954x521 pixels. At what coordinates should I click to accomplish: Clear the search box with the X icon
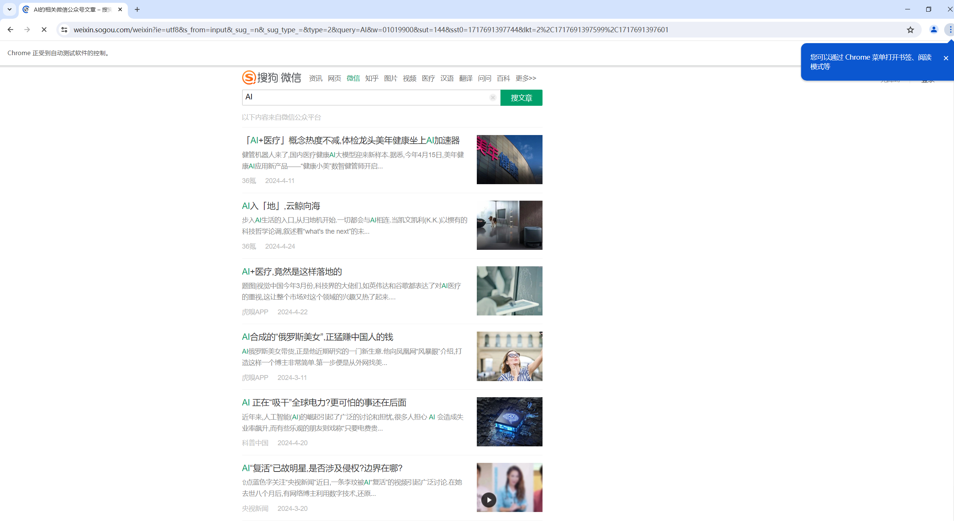coord(493,98)
